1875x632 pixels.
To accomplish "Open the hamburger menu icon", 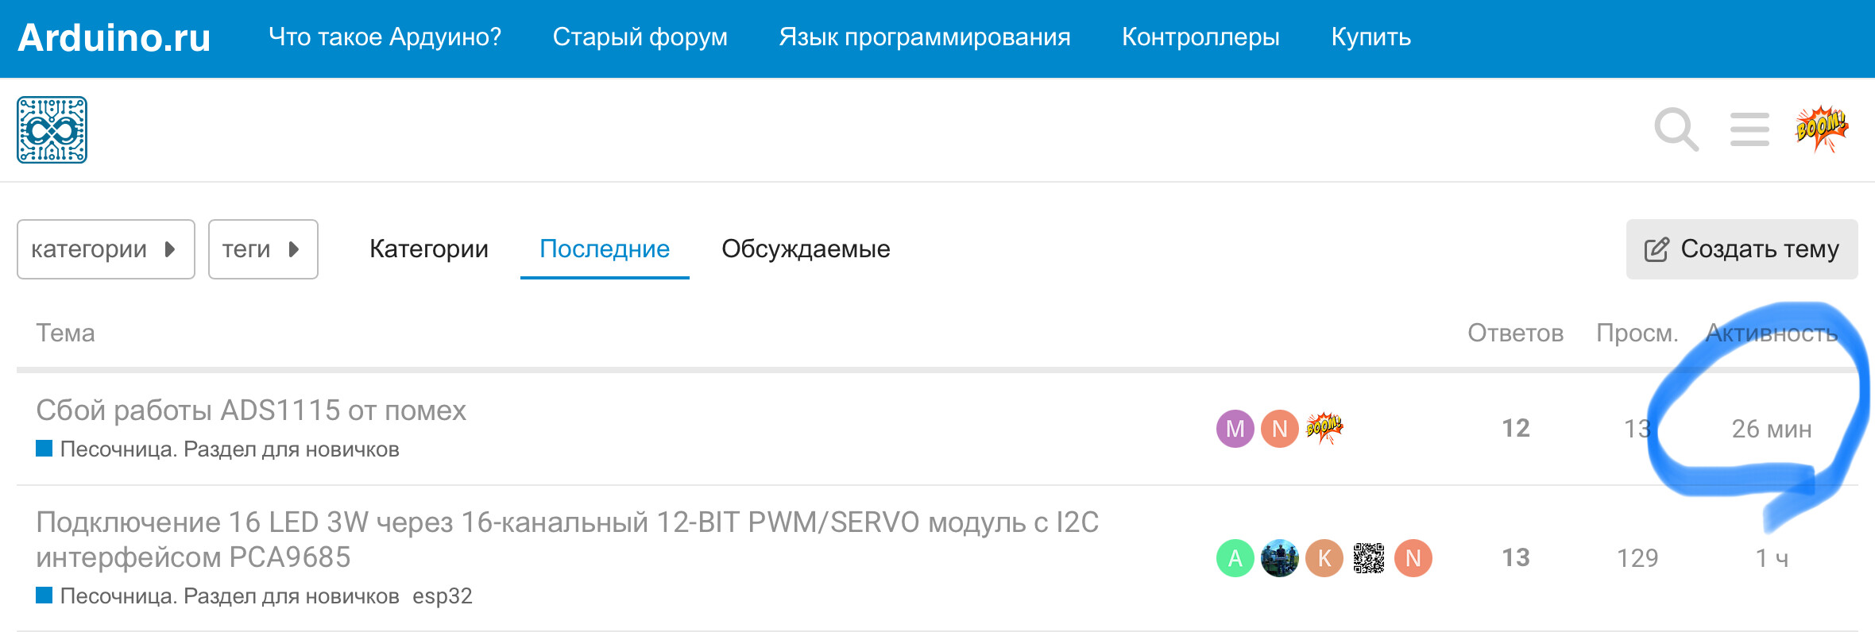I will pyautogui.click(x=1749, y=129).
